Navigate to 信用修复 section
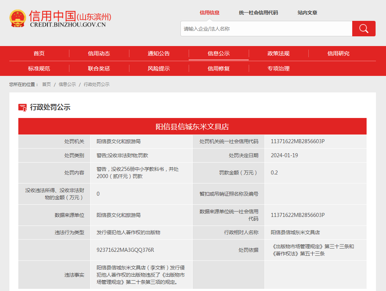The height and width of the screenshot is (291, 386). (x=219, y=69)
